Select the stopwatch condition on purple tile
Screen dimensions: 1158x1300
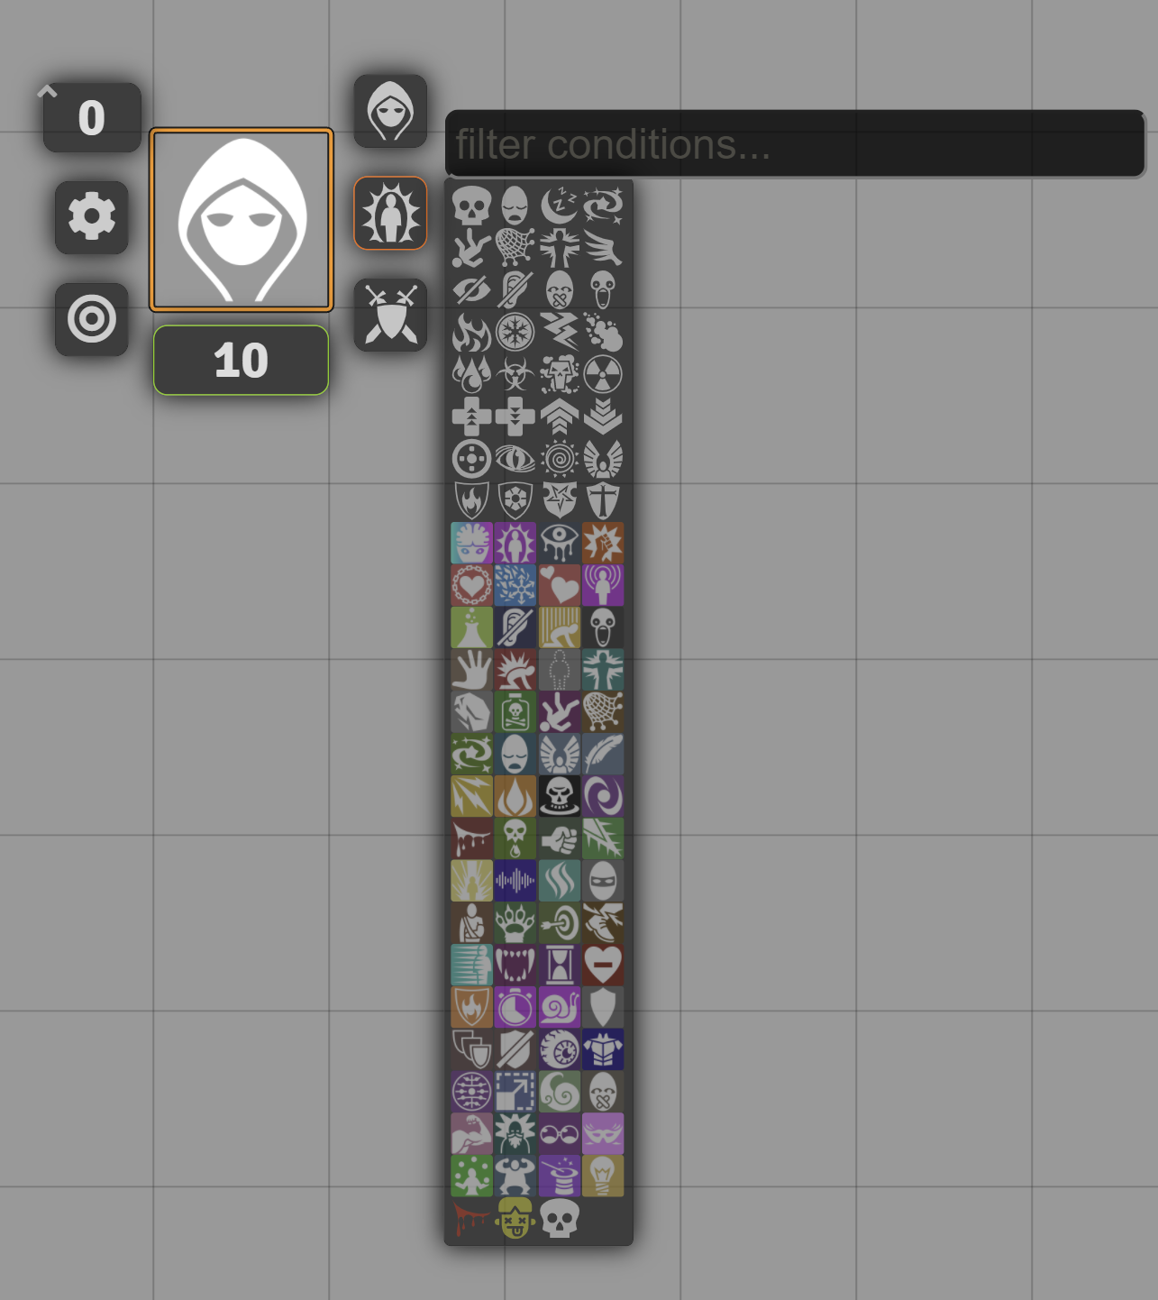coord(515,1007)
